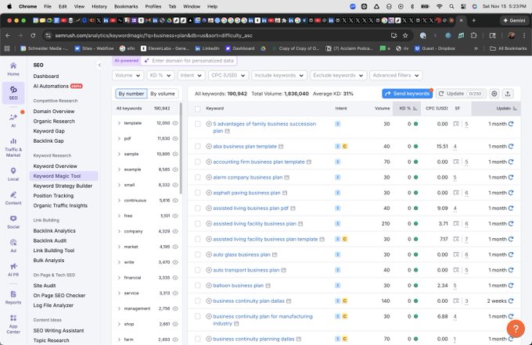Switch to By volume tab
Screen dimensions: 532x345
[163, 94]
